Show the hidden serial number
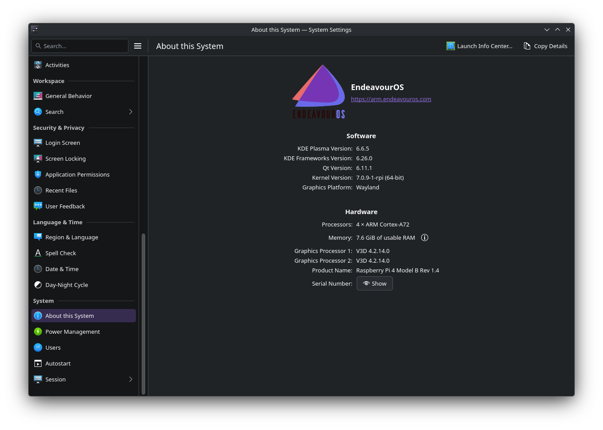The width and height of the screenshot is (603, 430). click(375, 283)
